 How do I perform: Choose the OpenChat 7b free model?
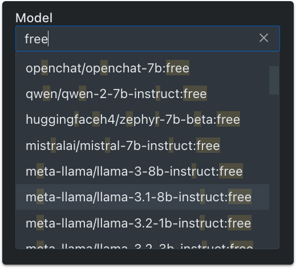(x=143, y=68)
